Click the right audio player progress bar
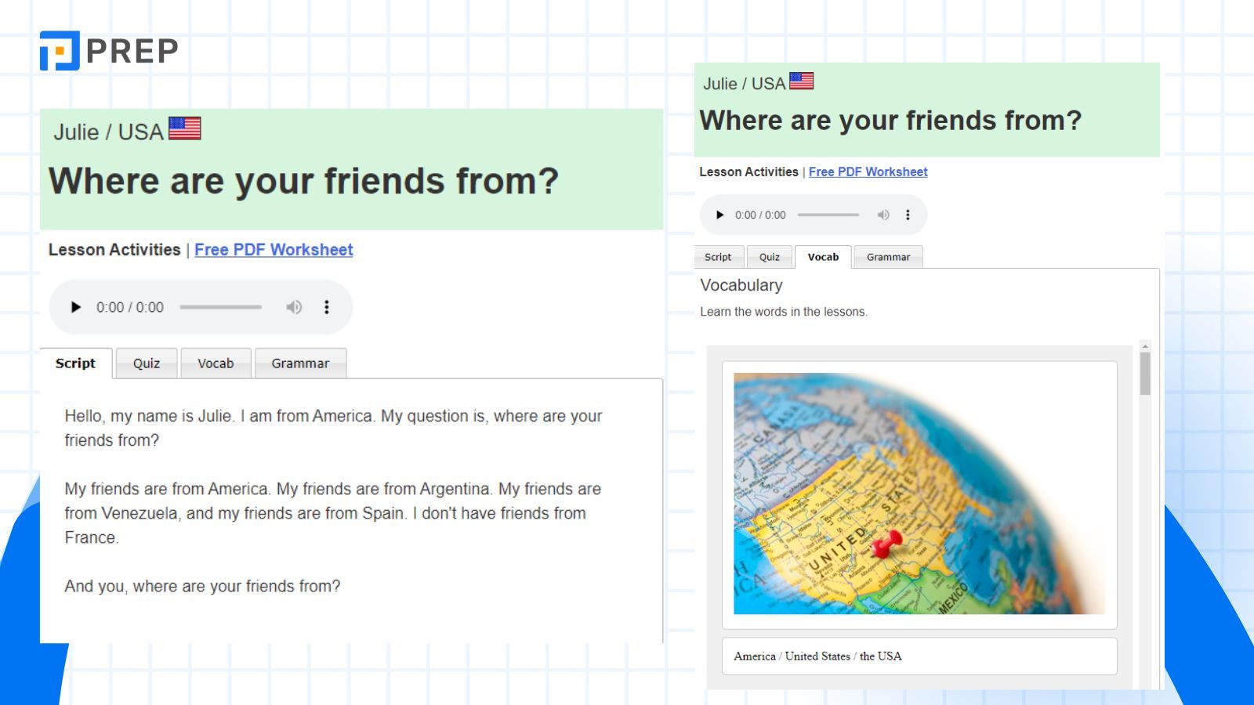This screenshot has height=705, width=1254. coord(828,215)
